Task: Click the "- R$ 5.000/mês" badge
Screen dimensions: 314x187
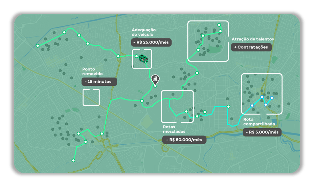Action: coord(262,132)
